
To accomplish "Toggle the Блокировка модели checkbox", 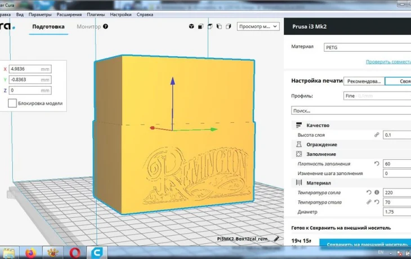I will click(x=12, y=103).
